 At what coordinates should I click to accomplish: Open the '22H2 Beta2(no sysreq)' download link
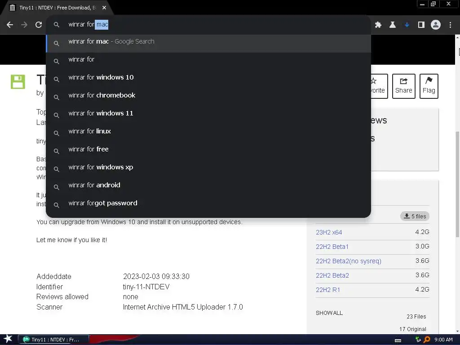pos(349,261)
